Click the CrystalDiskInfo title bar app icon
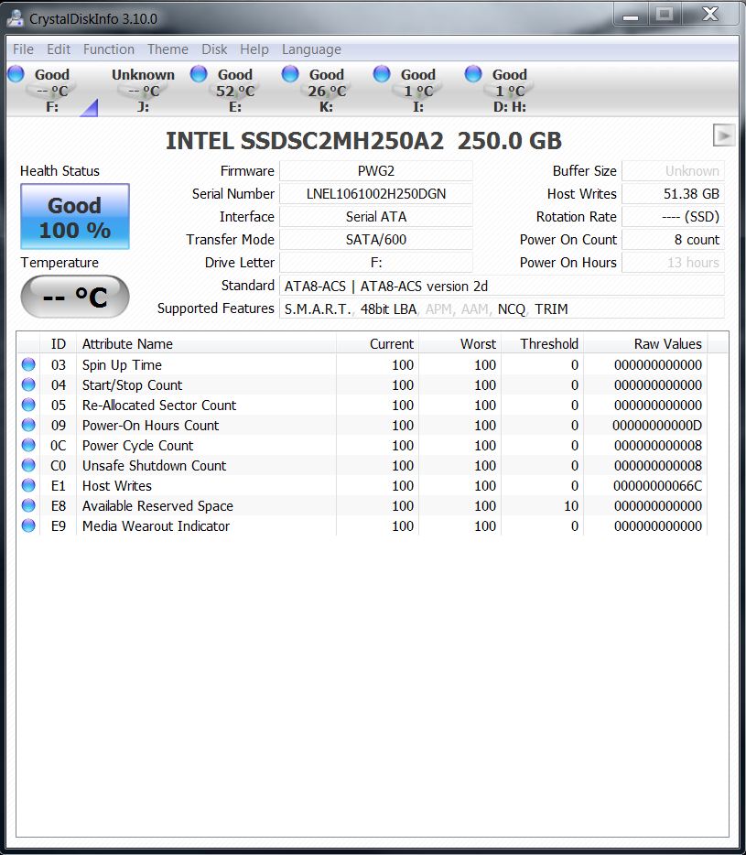Viewport: 746px width, 855px height. tap(16, 17)
